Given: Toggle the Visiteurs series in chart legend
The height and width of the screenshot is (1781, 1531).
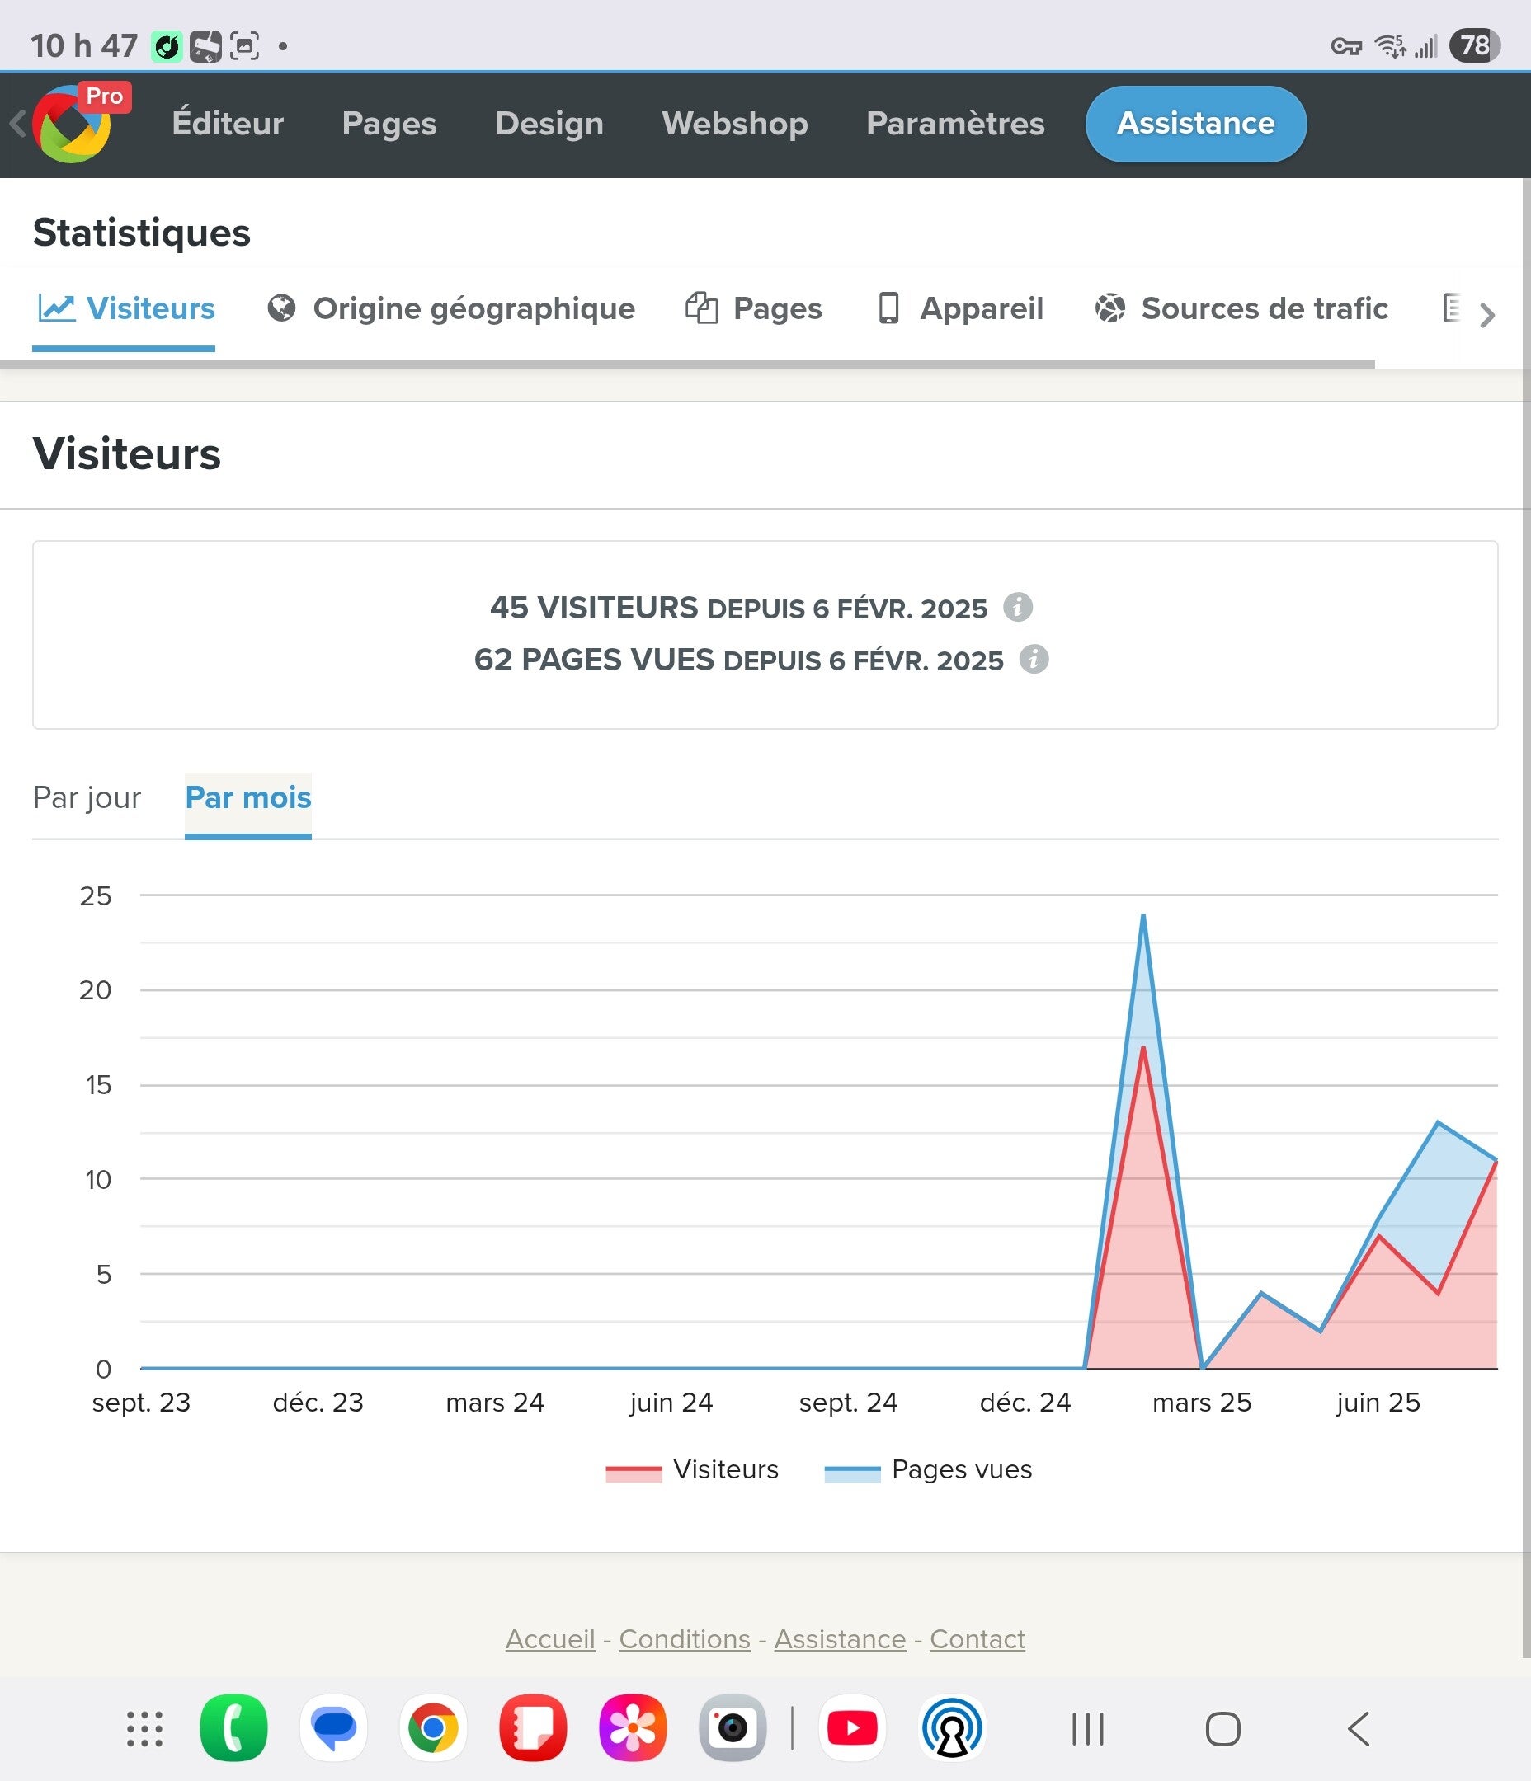Looking at the screenshot, I should [x=692, y=1470].
